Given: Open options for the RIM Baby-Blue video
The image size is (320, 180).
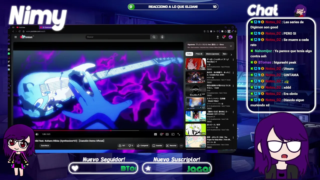Looking at the screenshot, I should tap(233, 138).
